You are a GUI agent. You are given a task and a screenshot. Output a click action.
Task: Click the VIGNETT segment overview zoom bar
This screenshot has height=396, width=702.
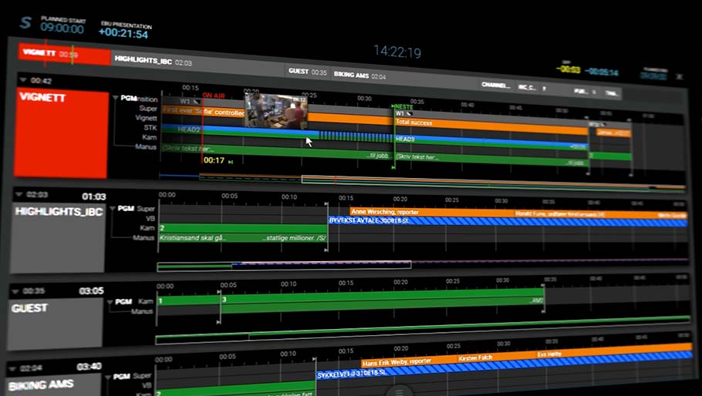(x=422, y=182)
